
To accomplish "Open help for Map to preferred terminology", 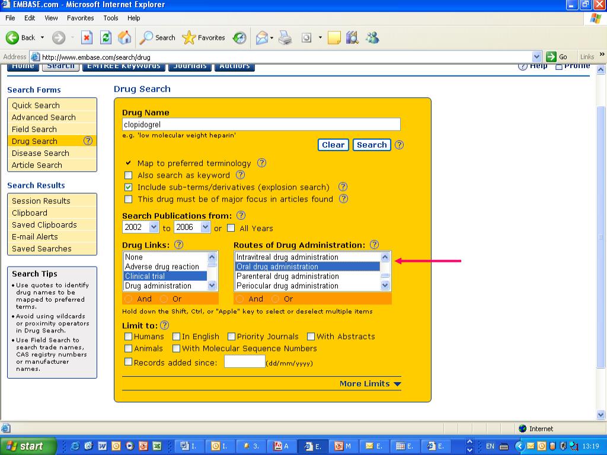I will (261, 163).
